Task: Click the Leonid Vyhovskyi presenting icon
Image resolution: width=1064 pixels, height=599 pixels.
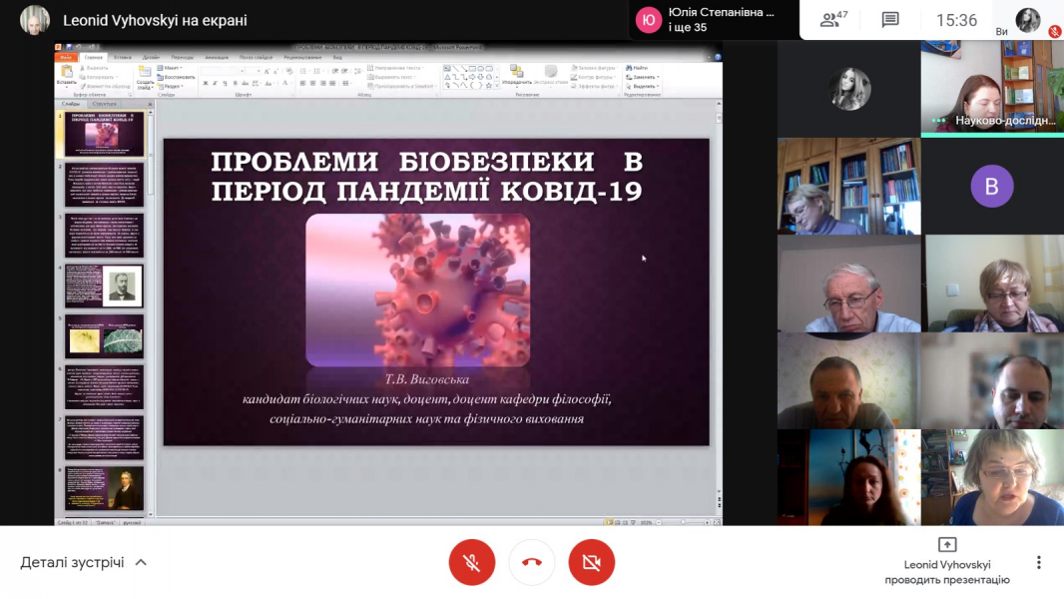Action: click(946, 544)
